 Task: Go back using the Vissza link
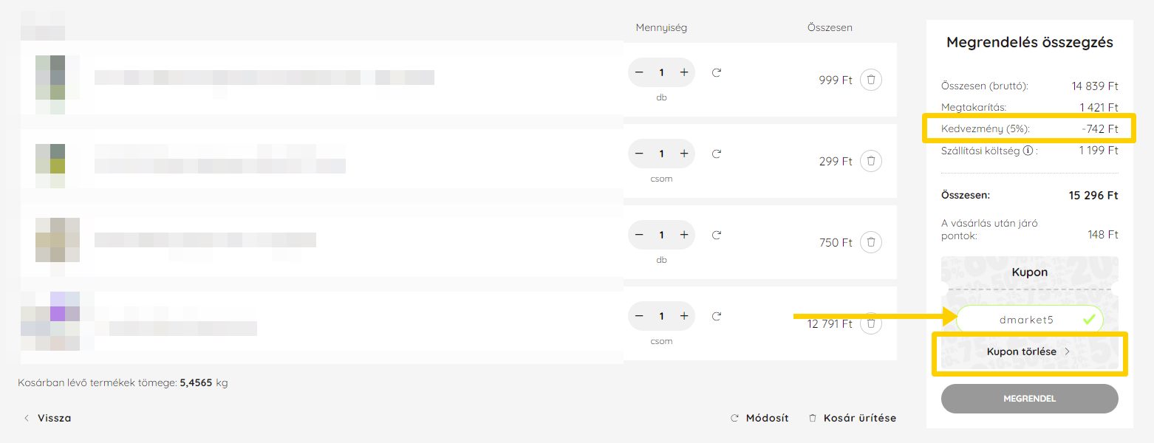tap(48, 418)
